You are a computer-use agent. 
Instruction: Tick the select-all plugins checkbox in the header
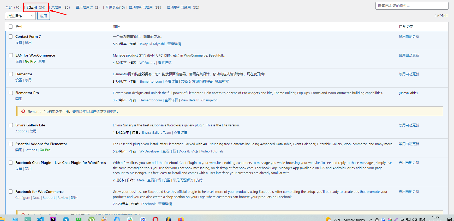coord(11,27)
